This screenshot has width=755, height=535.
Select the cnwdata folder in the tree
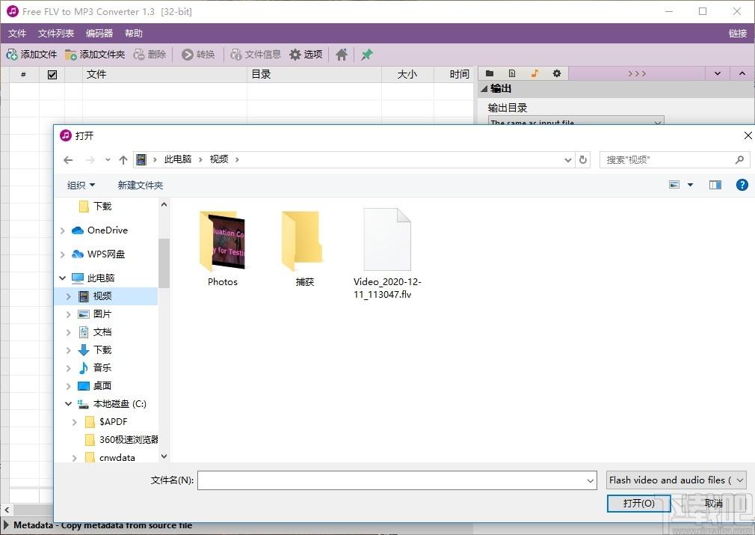click(x=117, y=457)
